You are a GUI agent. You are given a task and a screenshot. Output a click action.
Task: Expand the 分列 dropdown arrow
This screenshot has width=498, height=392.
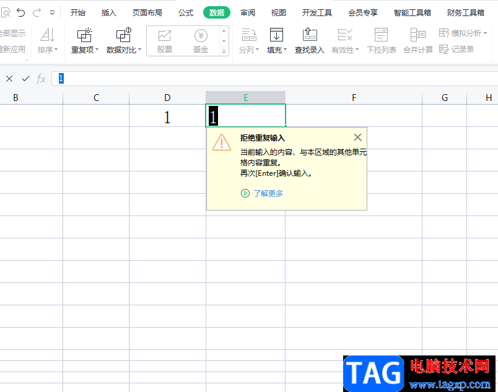coord(257,50)
